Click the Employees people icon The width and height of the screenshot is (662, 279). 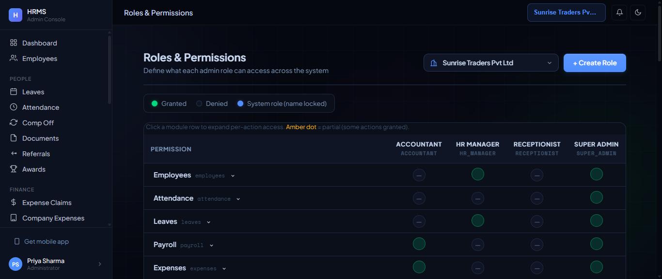[14, 59]
